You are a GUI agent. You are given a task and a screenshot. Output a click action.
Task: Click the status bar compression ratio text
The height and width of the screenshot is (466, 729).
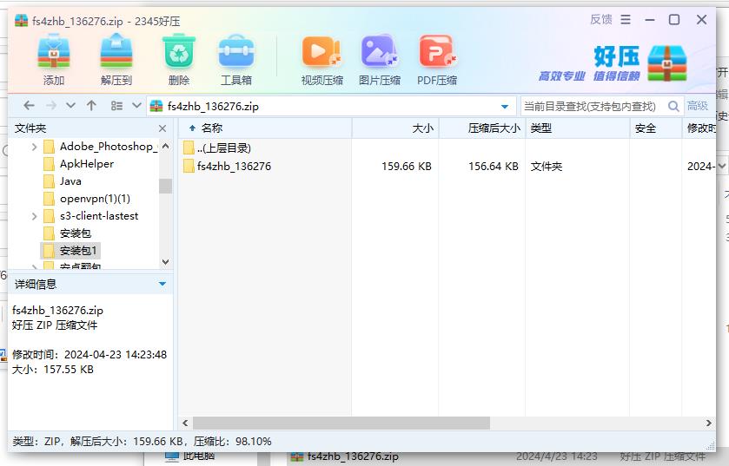233,442
